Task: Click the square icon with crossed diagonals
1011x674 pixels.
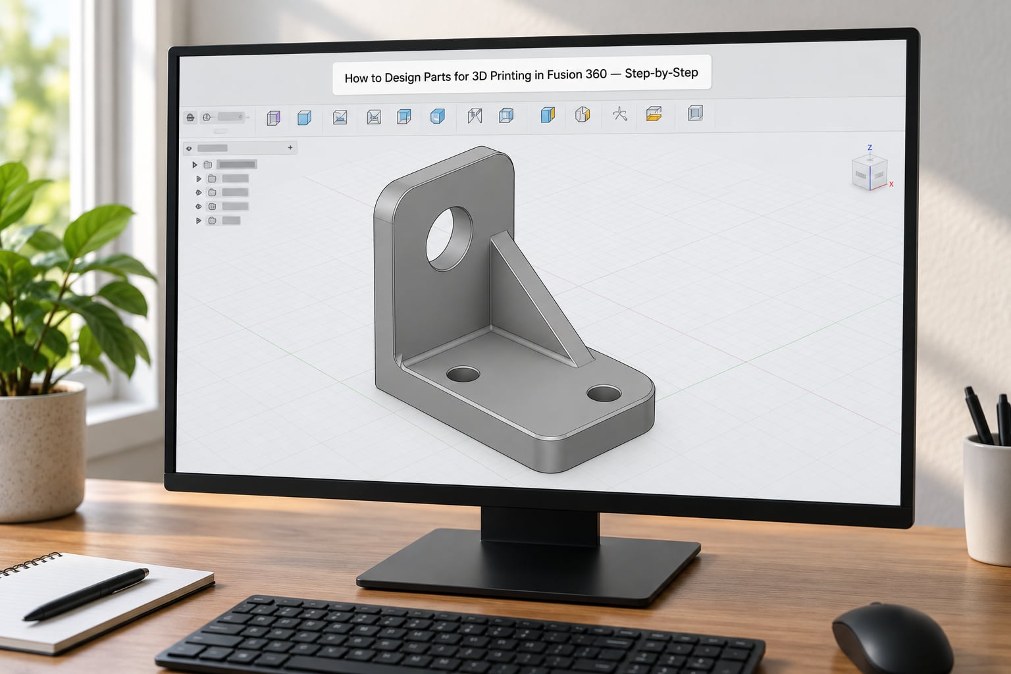Action: pos(374,117)
